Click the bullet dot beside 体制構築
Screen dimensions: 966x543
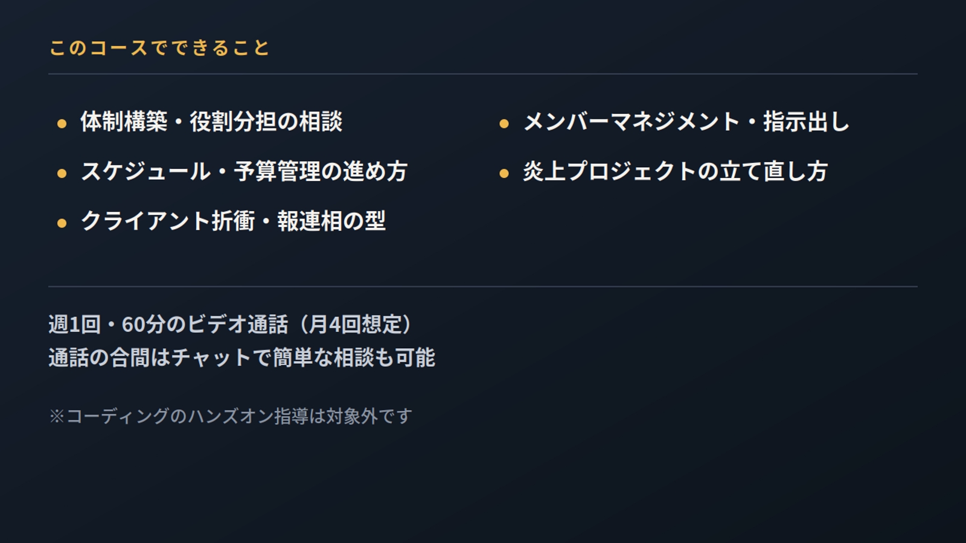pyautogui.click(x=62, y=124)
